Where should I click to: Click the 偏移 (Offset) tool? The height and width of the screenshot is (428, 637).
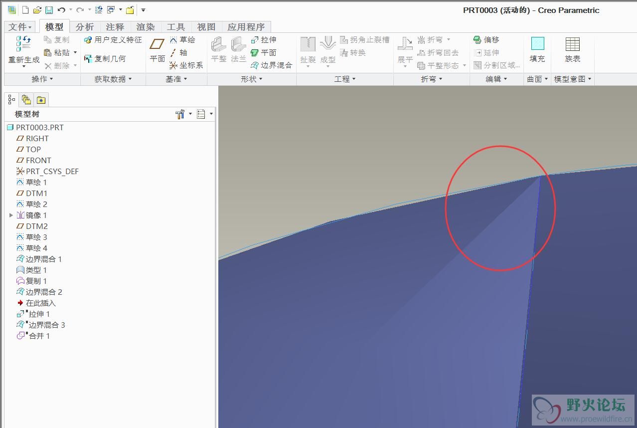pos(486,40)
